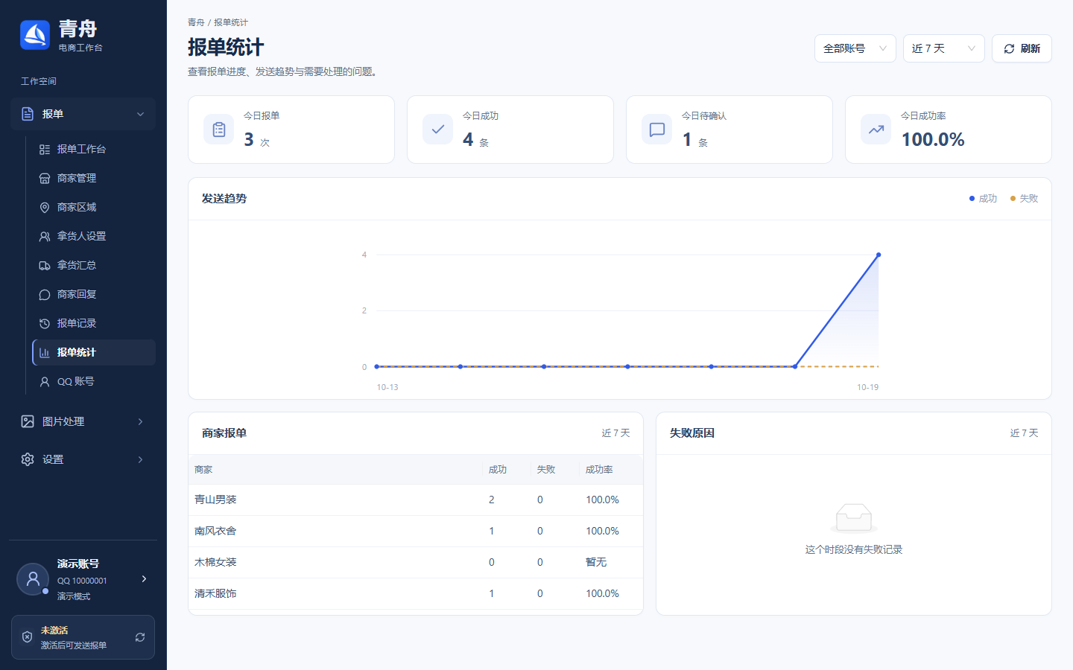Click the 今日成功 checkmark icon
Image resolution: width=1073 pixels, height=670 pixels.
click(x=438, y=130)
